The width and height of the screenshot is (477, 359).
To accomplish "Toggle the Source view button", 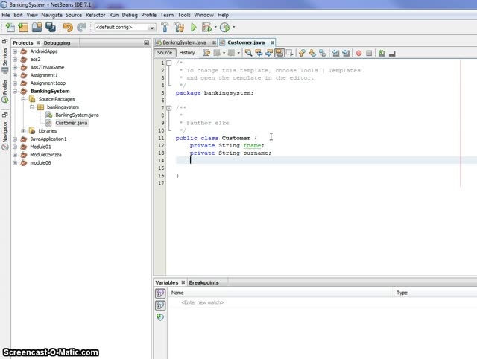I will 165,53.
